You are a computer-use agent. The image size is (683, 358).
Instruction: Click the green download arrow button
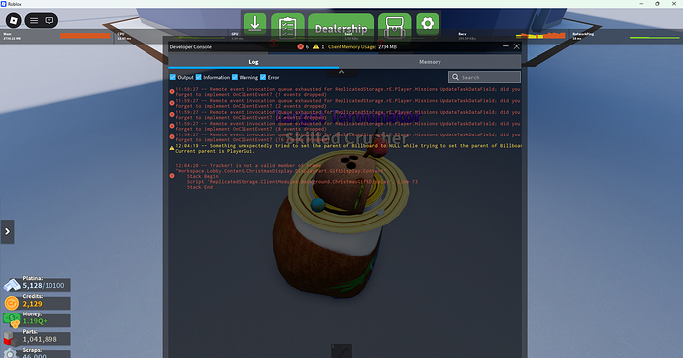click(255, 24)
